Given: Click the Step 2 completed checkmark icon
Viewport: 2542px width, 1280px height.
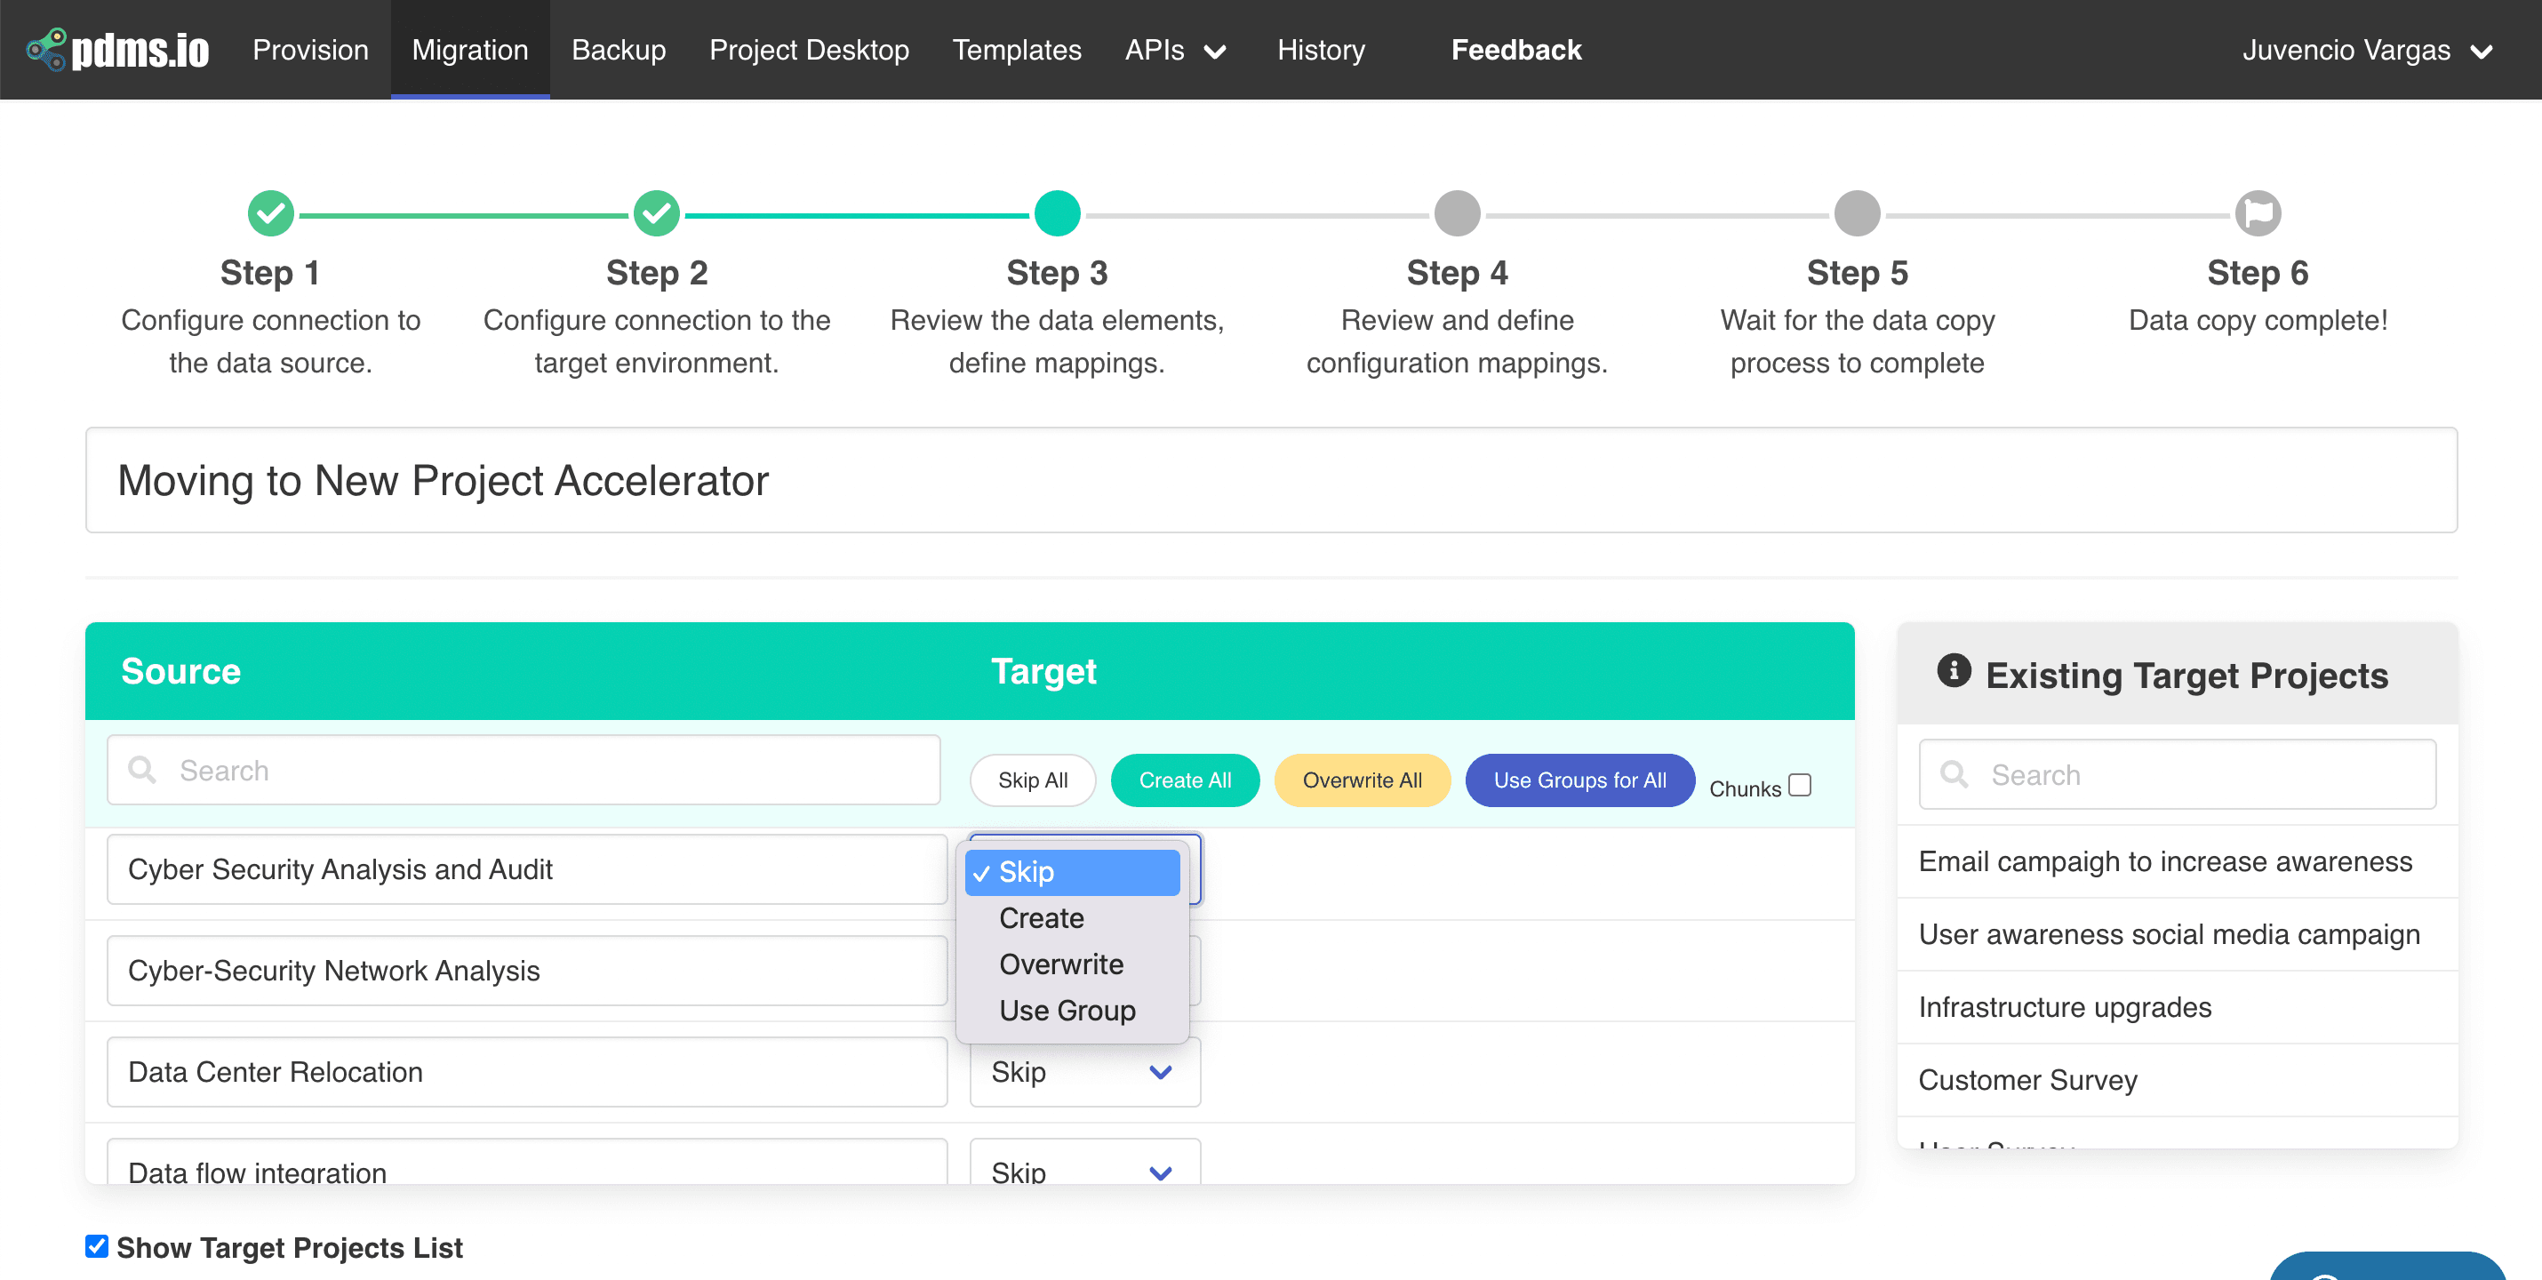Looking at the screenshot, I should (x=656, y=213).
